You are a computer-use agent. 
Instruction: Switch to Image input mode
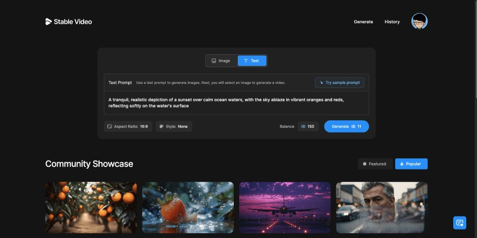[221, 61]
